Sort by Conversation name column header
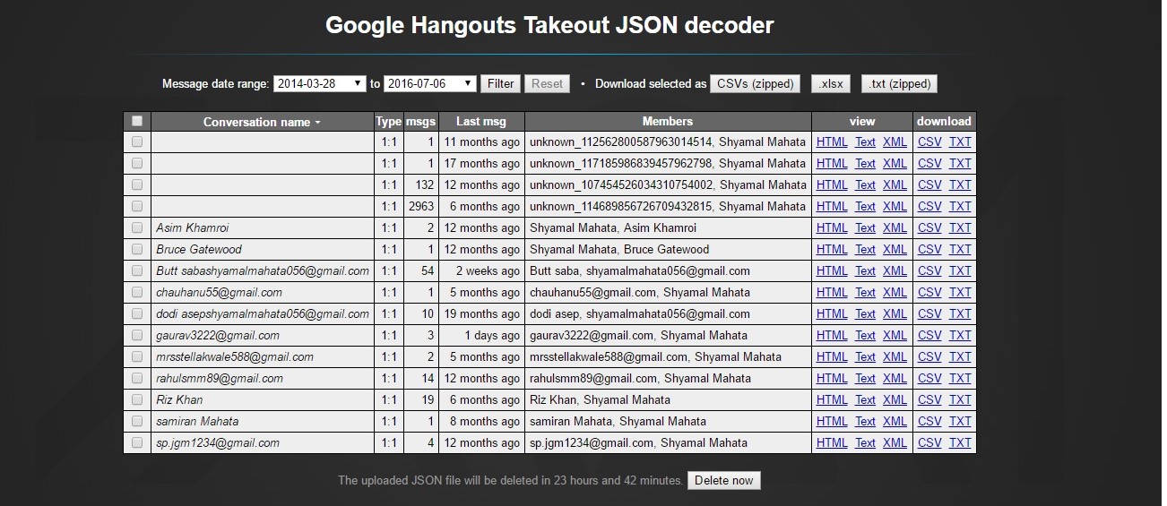The image size is (1167, 506). tap(262, 122)
